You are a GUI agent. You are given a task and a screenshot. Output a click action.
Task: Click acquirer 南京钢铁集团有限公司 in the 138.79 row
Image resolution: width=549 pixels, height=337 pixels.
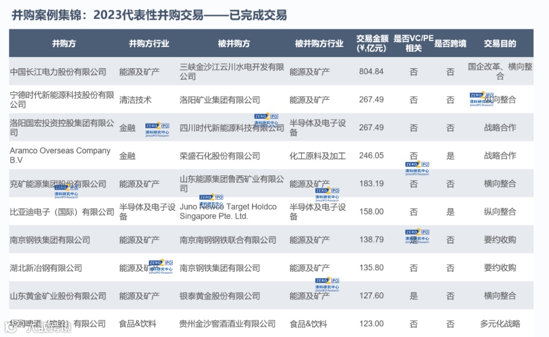(x=50, y=240)
